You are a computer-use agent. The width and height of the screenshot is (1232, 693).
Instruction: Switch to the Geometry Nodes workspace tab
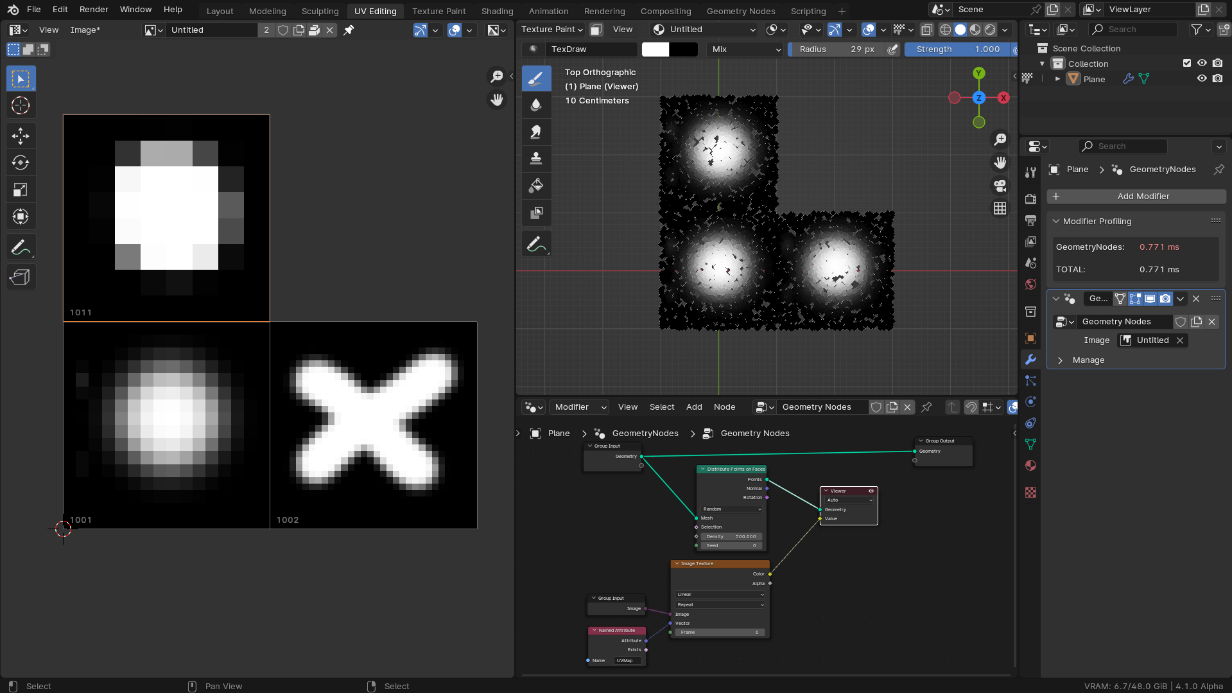pyautogui.click(x=741, y=11)
